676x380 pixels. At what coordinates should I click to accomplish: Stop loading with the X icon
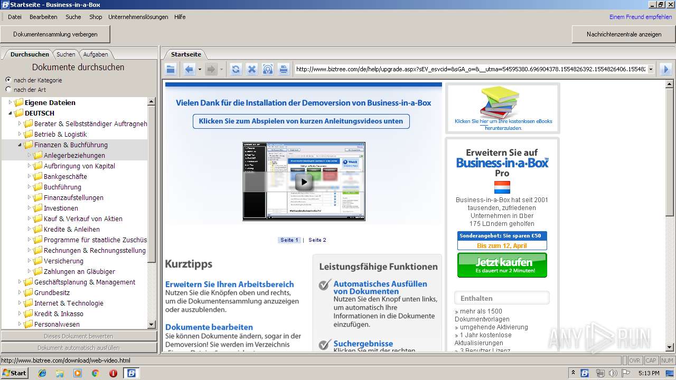pos(252,69)
